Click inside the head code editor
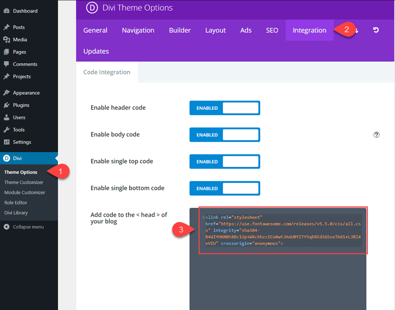The width and height of the screenshot is (395, 310). [278, 259]
